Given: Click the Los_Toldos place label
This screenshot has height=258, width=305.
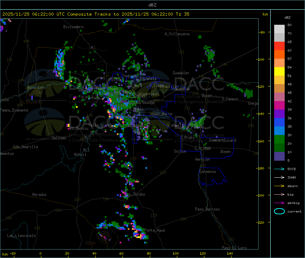Looking at the screenshot, I should [x=135, y=194].
